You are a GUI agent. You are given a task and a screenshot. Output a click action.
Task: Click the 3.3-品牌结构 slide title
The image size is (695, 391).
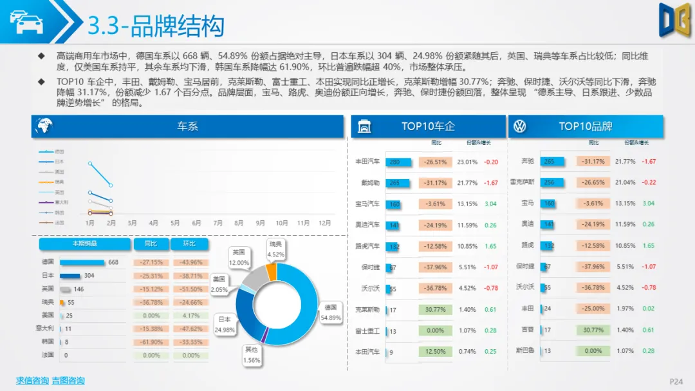(x=156, y=26)
